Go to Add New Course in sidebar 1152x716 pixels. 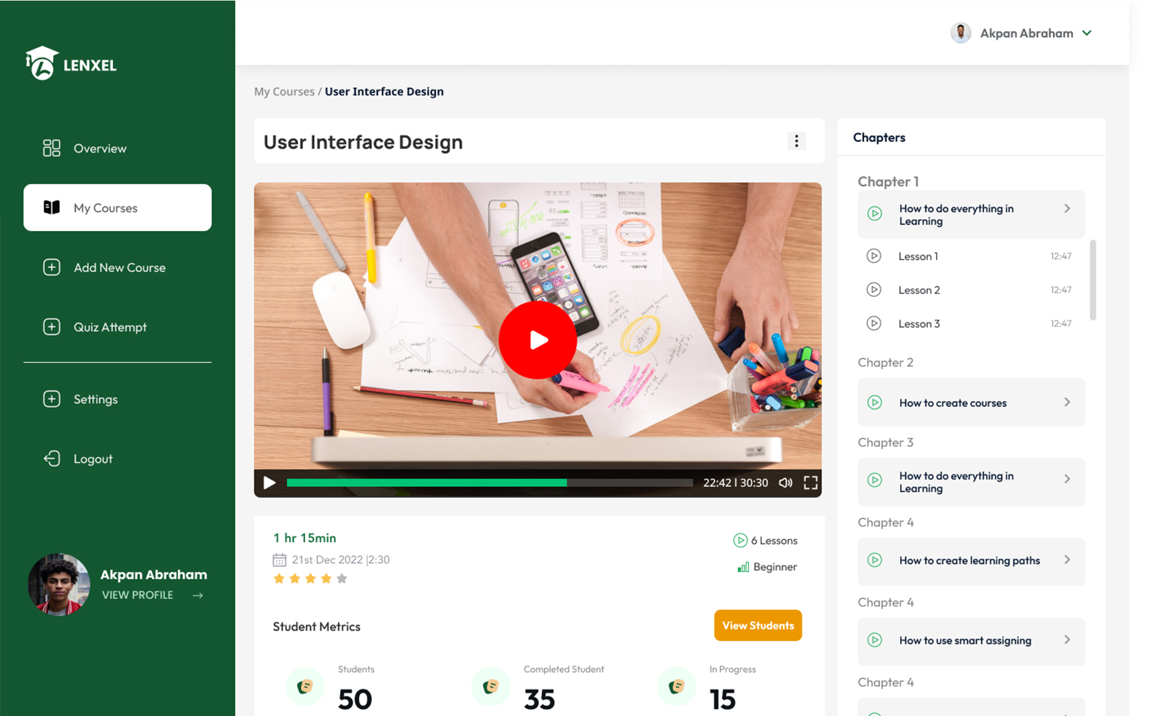(x=119, y=268)
